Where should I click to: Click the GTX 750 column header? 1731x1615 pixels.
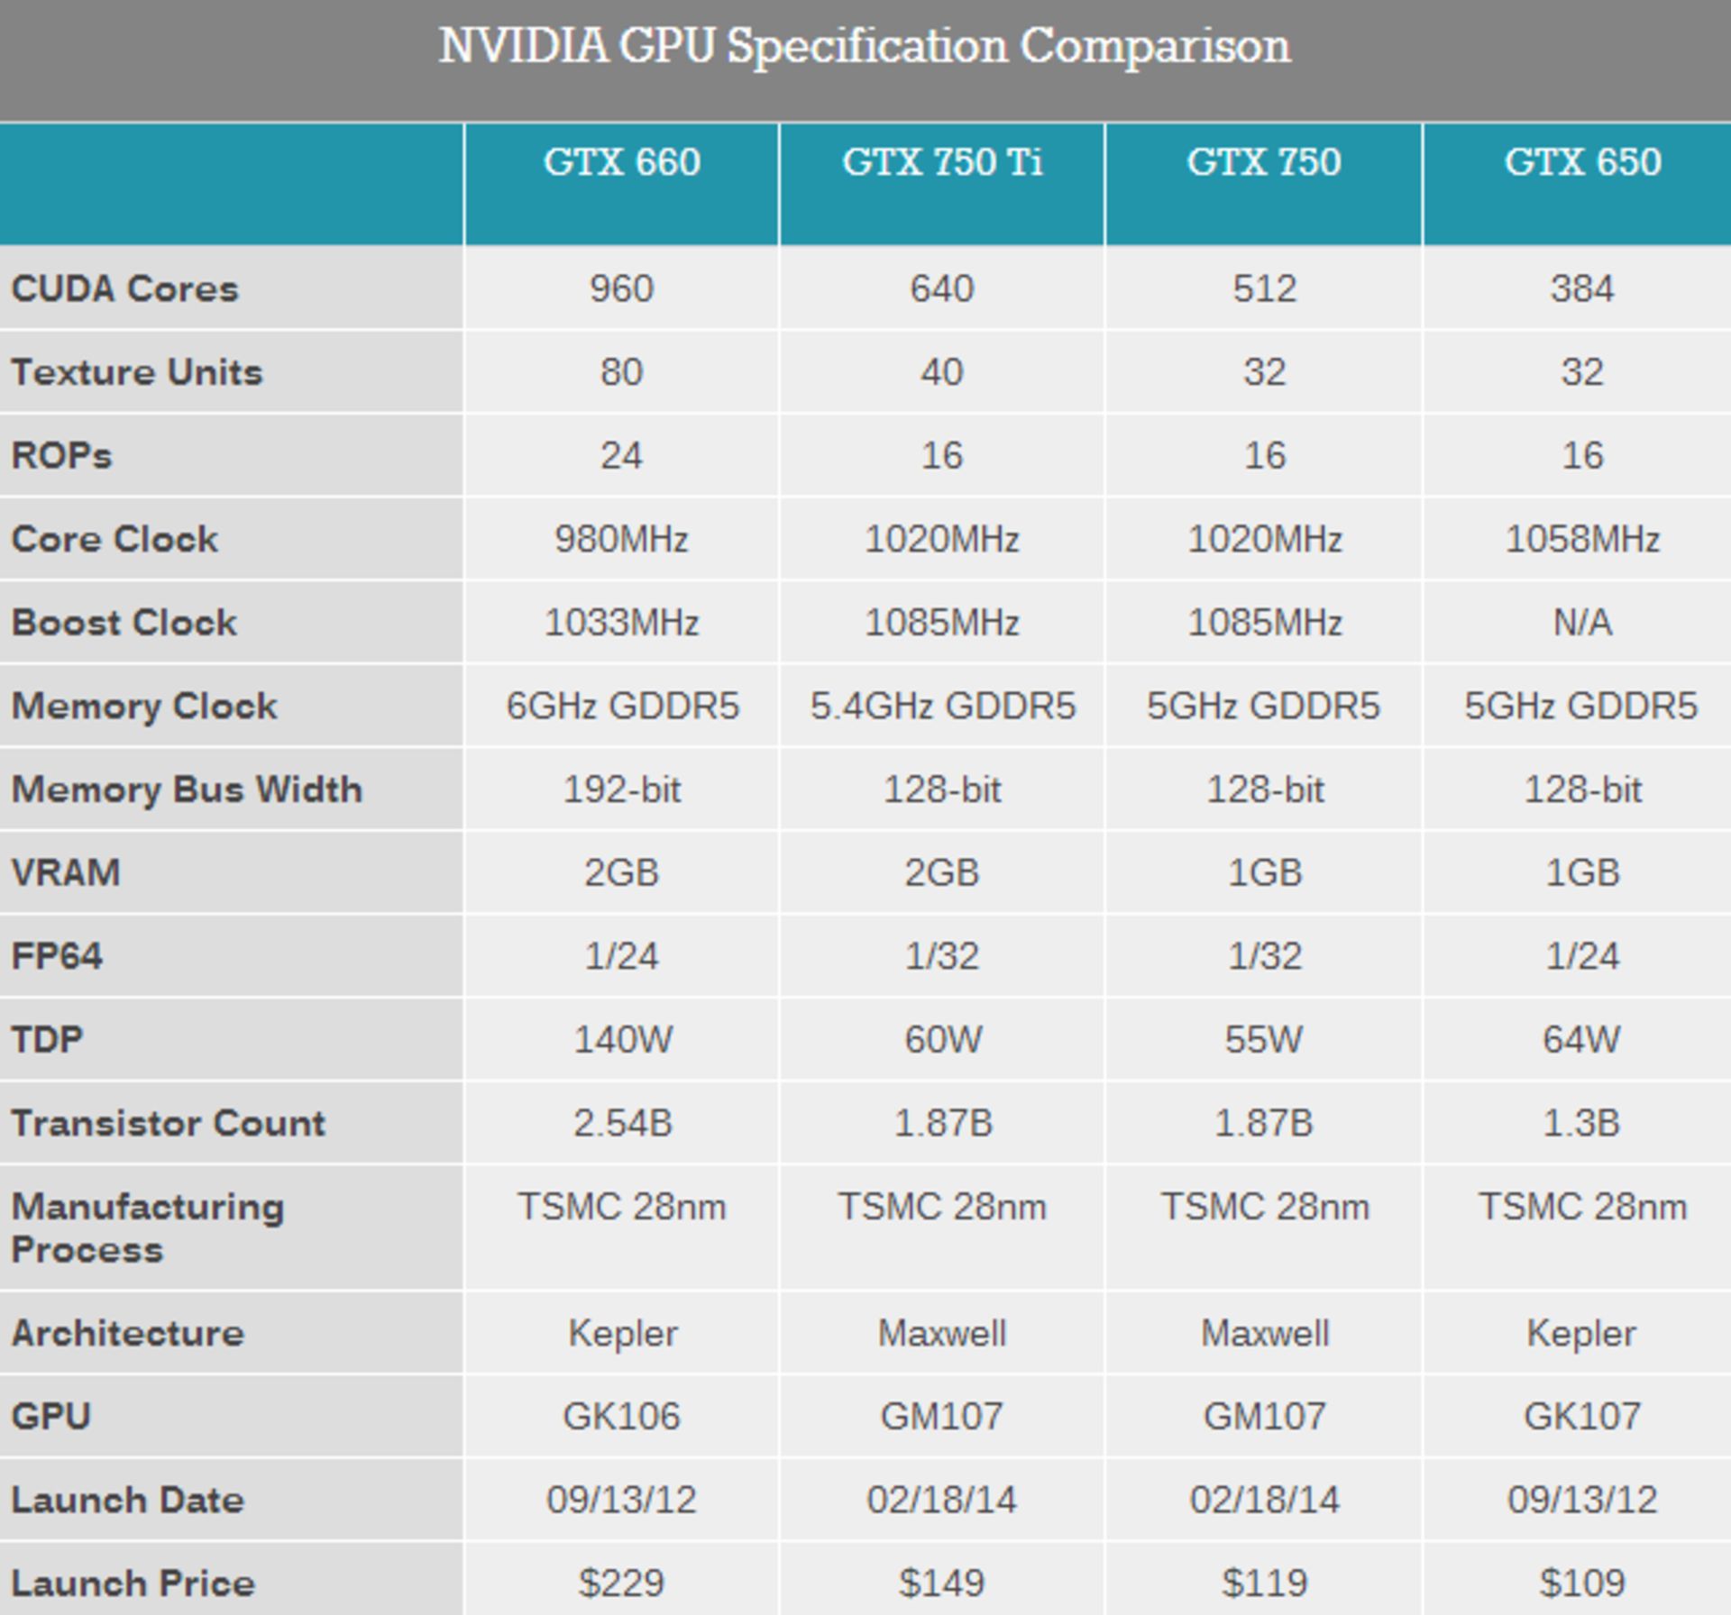point(1263,163)
